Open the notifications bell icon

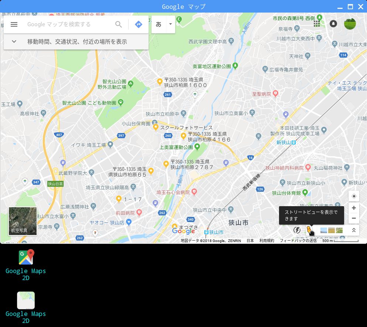click(x=333, y=24)
